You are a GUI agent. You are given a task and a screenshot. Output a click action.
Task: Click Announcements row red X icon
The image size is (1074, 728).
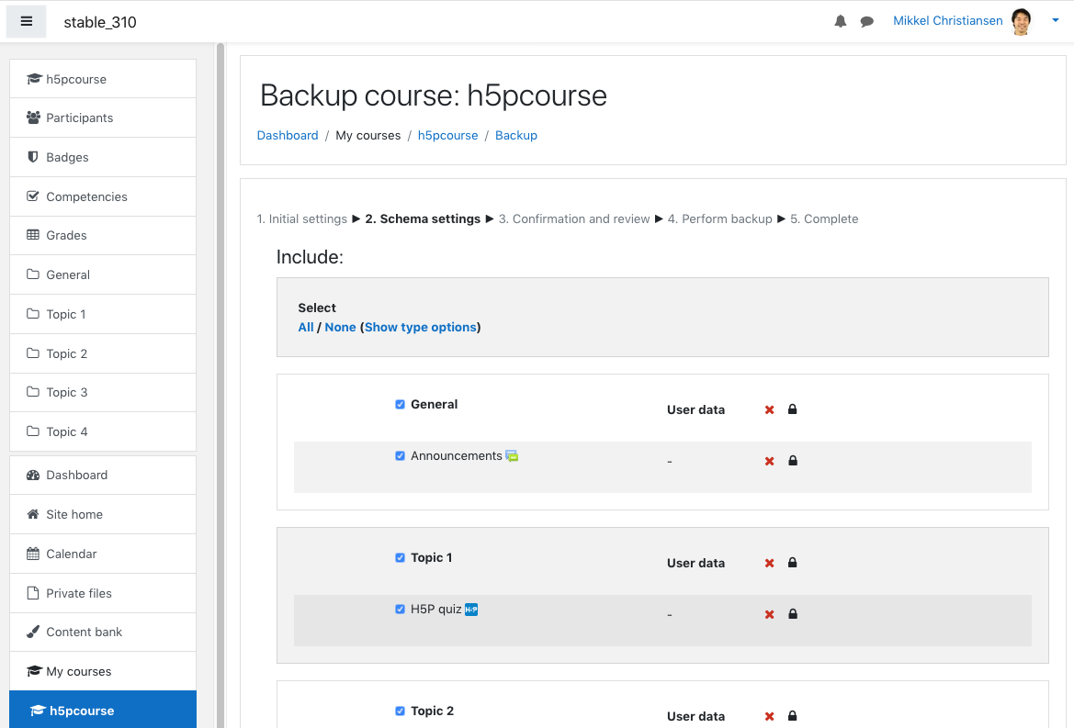pyautogui.click(x=769, y=461)
